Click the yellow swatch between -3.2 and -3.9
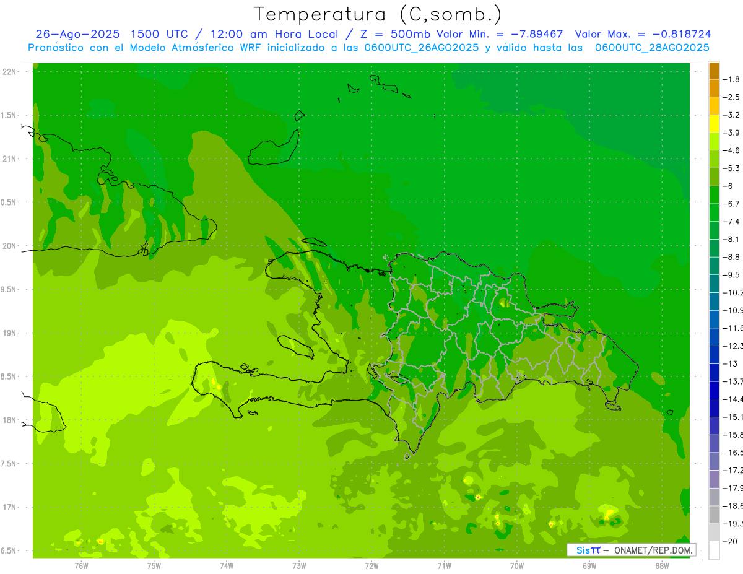Screen dimensions: 743x574 pos(714,124)
